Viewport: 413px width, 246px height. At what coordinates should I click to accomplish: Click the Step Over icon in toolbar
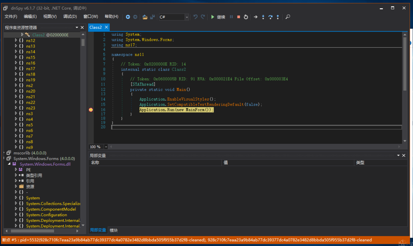pos(271,17)
